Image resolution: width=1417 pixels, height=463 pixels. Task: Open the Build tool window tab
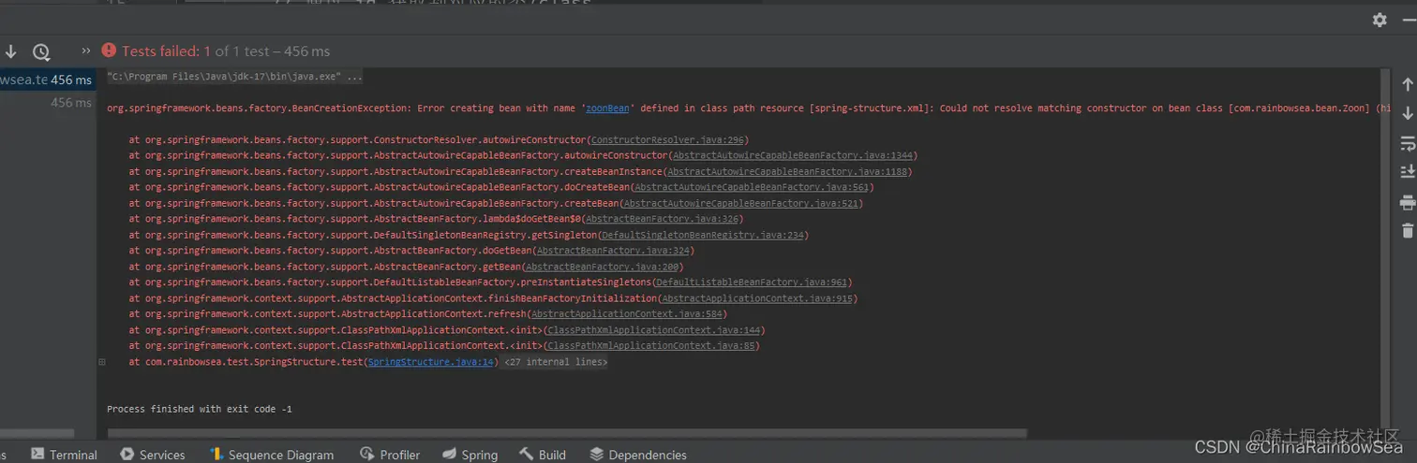point(543,455)
